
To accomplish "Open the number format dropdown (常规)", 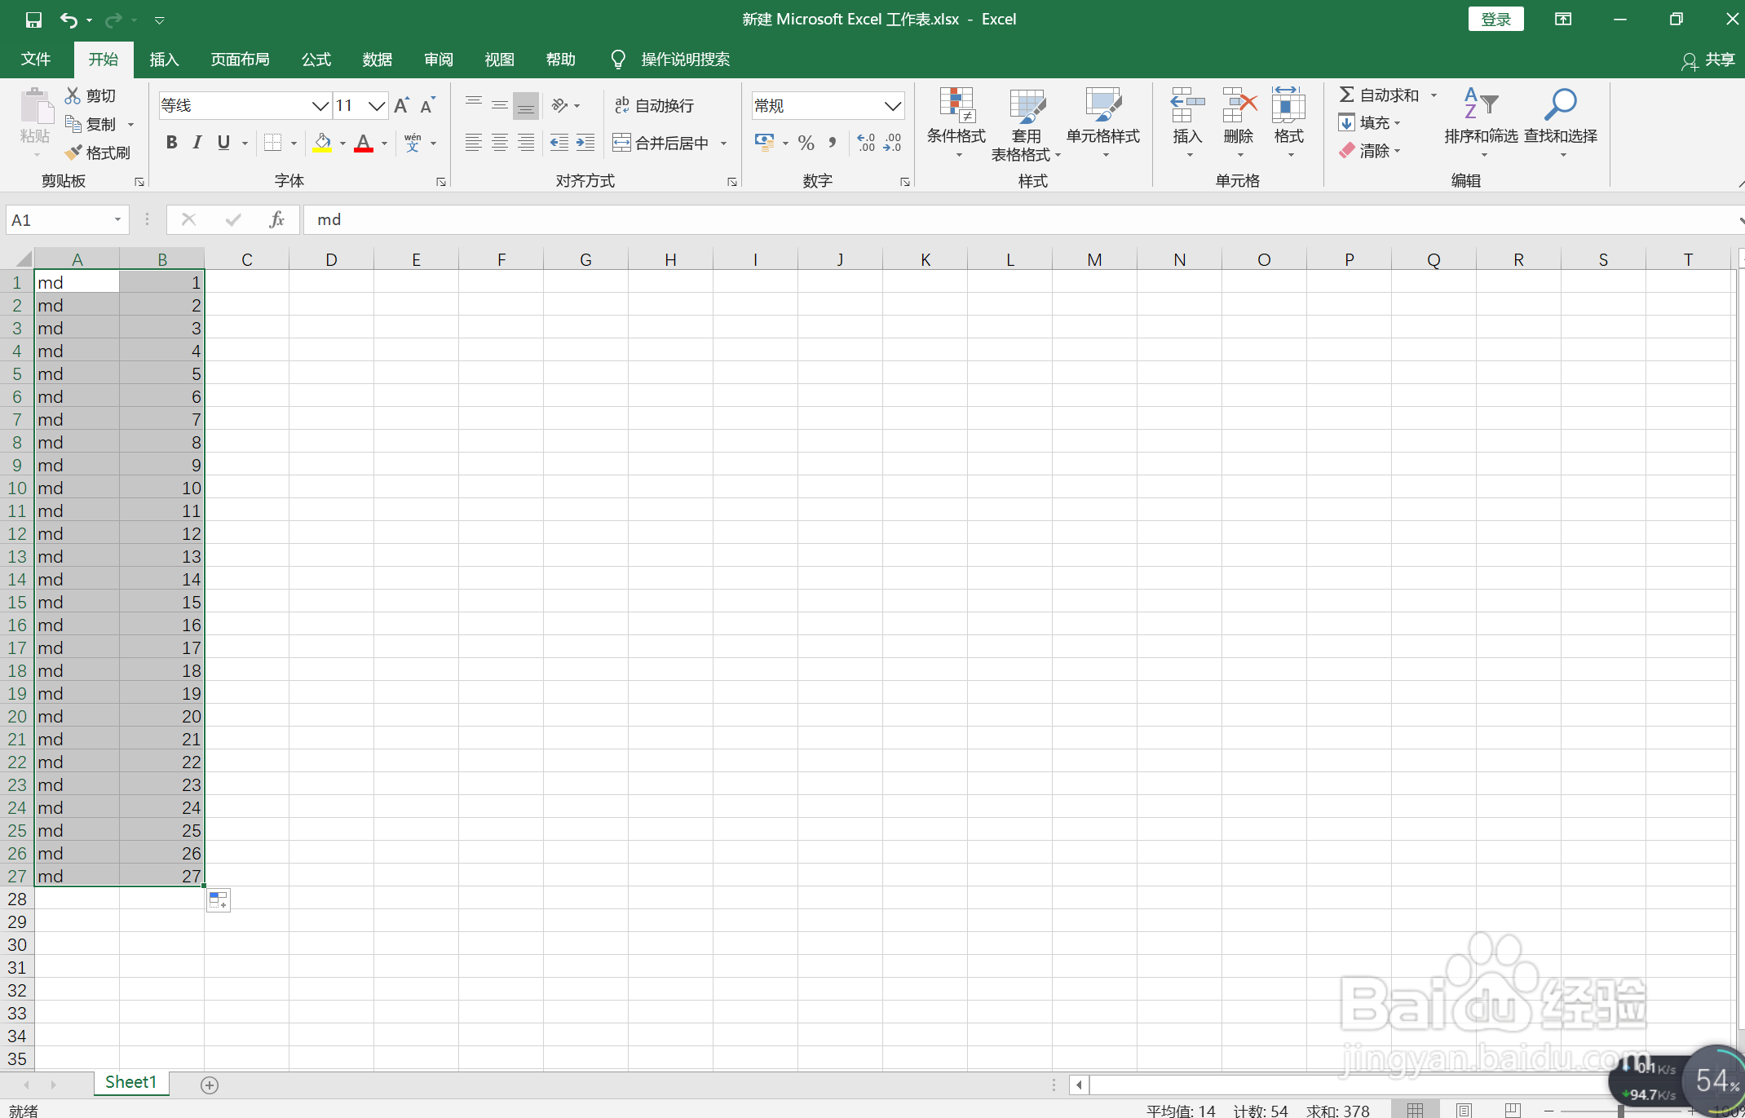I will (893, 105).
